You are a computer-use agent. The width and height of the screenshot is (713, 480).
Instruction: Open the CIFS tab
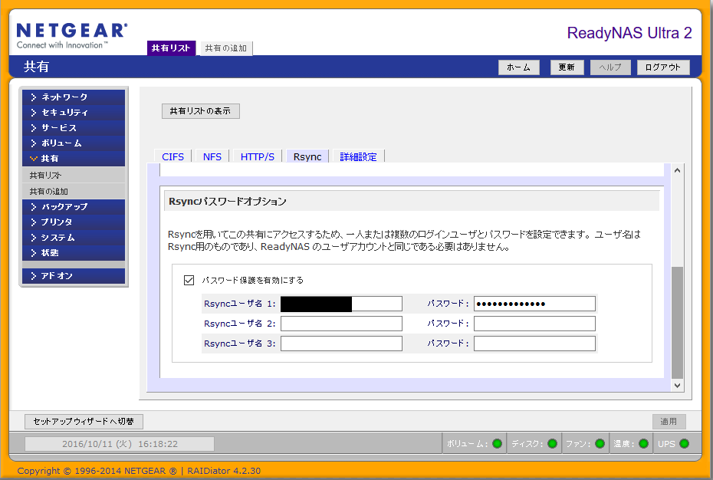tap(172, 156)
